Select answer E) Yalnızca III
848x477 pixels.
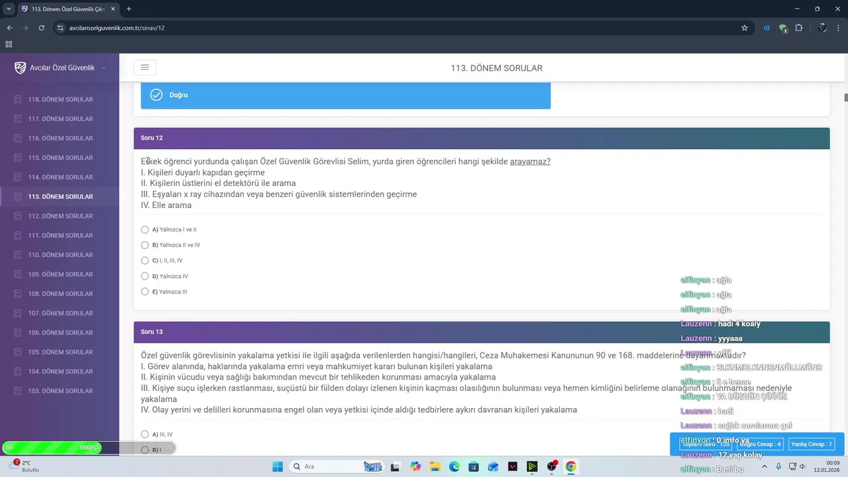[145, 291]
